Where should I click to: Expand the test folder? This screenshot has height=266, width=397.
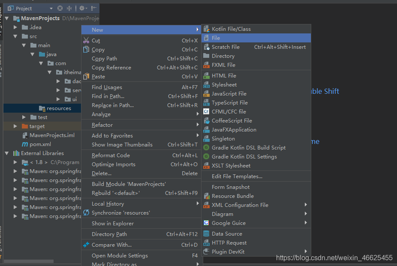[24, 117]
